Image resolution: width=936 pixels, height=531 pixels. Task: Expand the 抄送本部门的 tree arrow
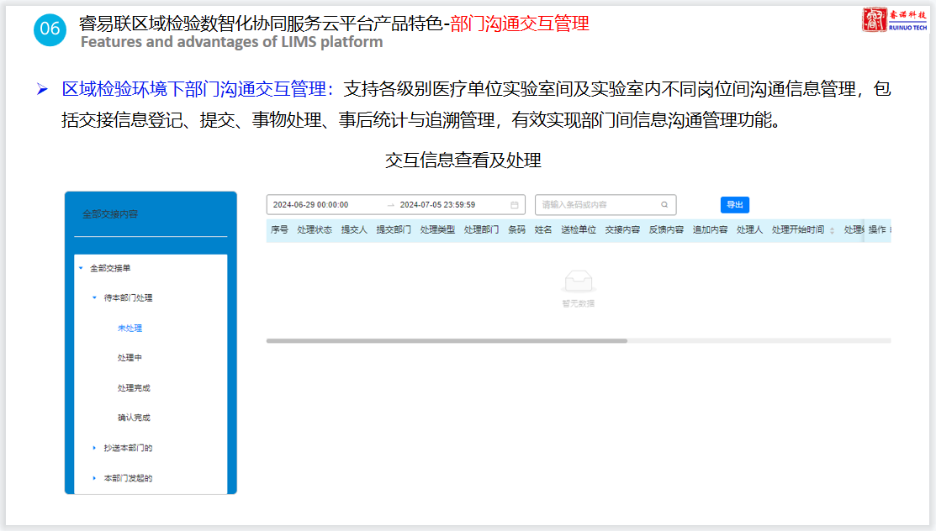[94, 448]
